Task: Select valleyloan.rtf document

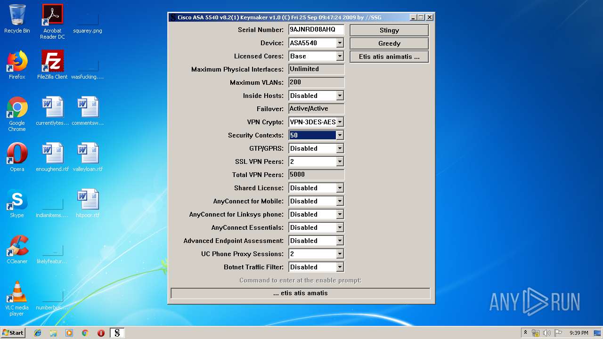Action: pos(88,157)
